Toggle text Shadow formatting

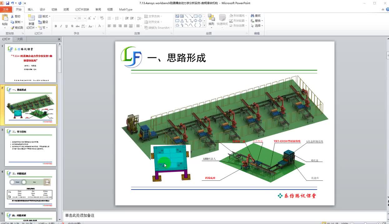tap(72, 26)
